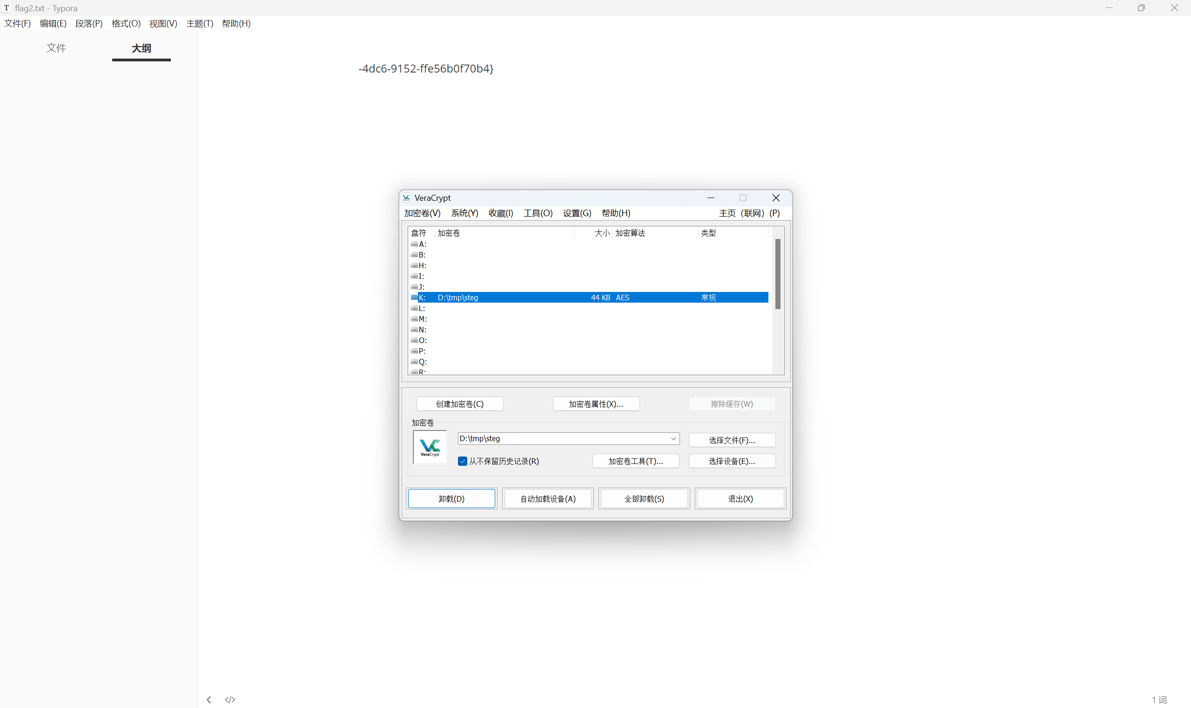This screenshot has width=1191, height=708.
Task: Switch to 大纲 tab in Typora sidebar
Action: 141,48
